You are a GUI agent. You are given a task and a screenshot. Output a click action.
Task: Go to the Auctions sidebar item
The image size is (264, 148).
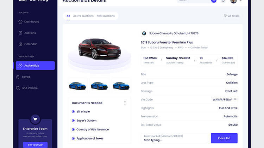click(30, 33)
